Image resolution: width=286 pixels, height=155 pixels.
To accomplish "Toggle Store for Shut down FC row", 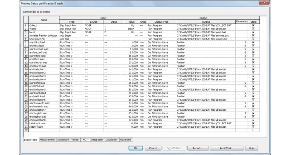I will 253,39.
